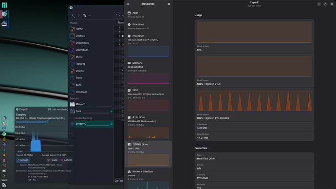Go back in Dolphin
Viewport: 336px width, 189px height.
point(73,16)
